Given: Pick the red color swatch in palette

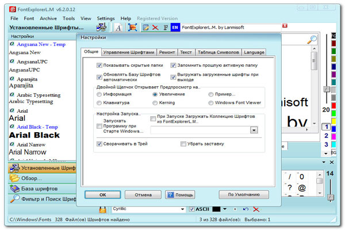Looking at the screenshot, I should tap(333, 106).
